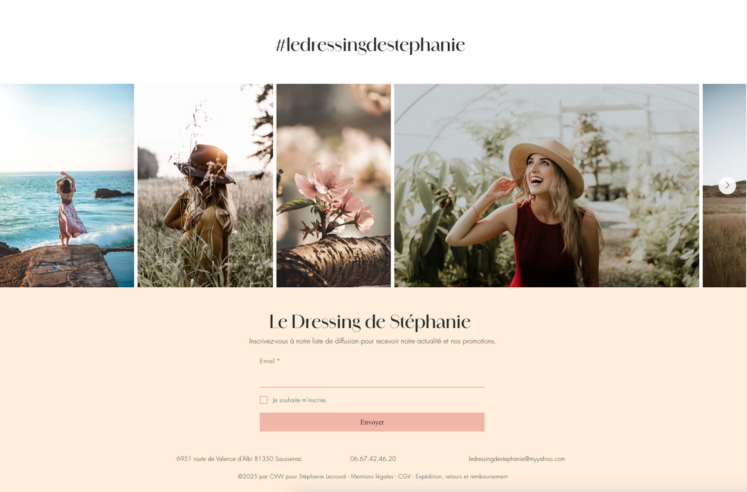Click the next arrow on the photo carousel

(x=727, y=185)
